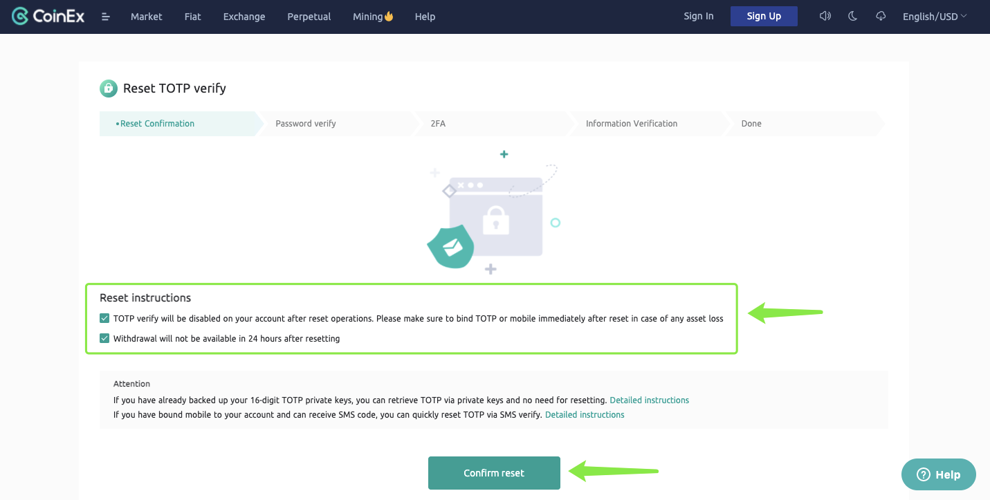Uncheck the TOTP verify disabled checkbox
The height and width of the screenshot is (500, 990).
104,319
